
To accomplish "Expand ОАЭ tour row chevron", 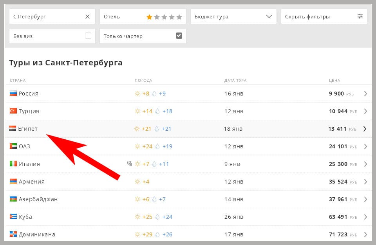I will point(365,146).
